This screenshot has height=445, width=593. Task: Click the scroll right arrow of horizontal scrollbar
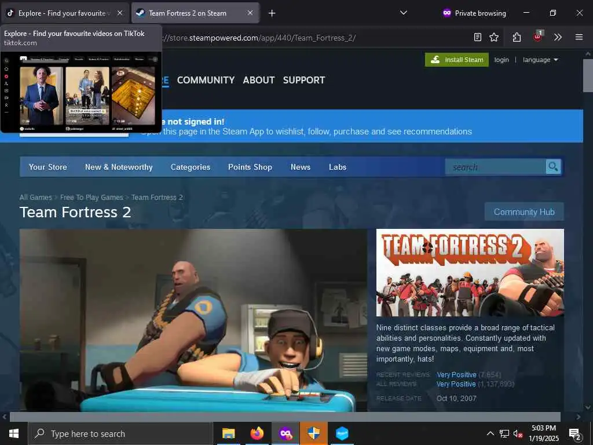click(x=579, y=417)
